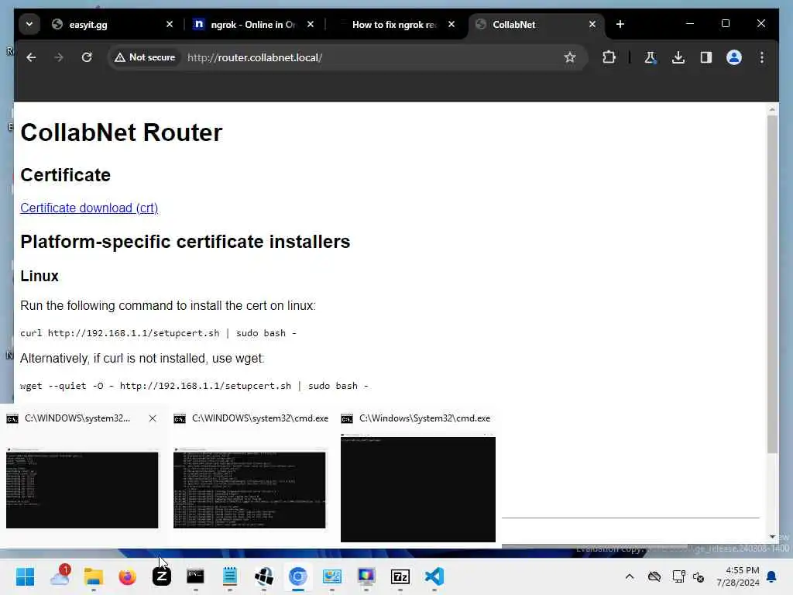Open File Explorer from the taskbar
The height and width of the screenshot is (595, 793).
pyautogui.click(x=94, y=576)
